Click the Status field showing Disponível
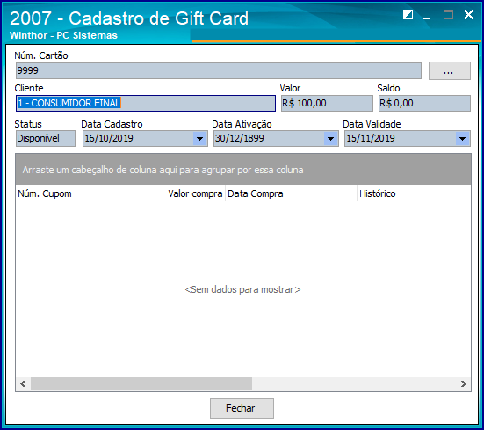The height and width of the screenshot is (430, 484). coord(46,138)
